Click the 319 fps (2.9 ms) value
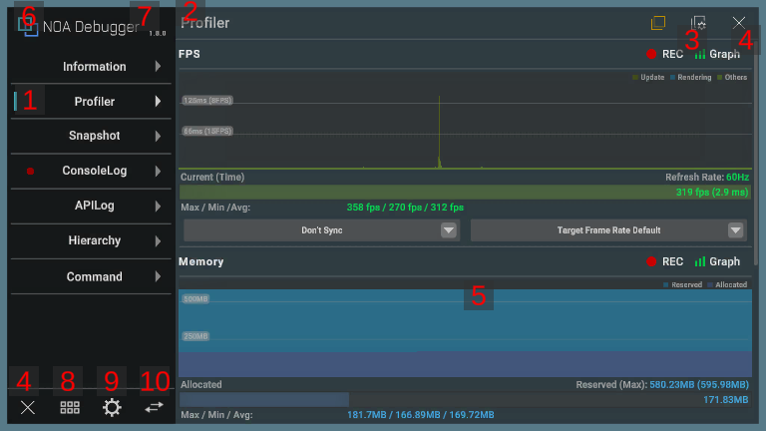766x431 pixels. pos(712,192)
